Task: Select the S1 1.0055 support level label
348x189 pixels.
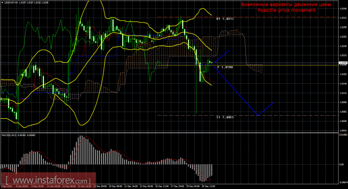Action: [225, 117]
